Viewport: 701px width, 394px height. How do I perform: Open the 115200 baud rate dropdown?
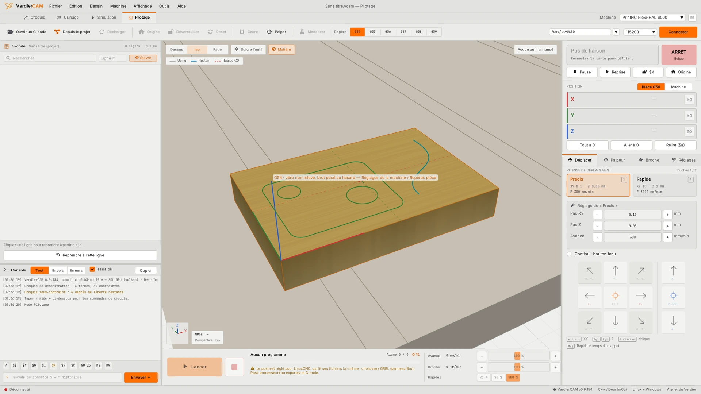click(x=640, y=32)
